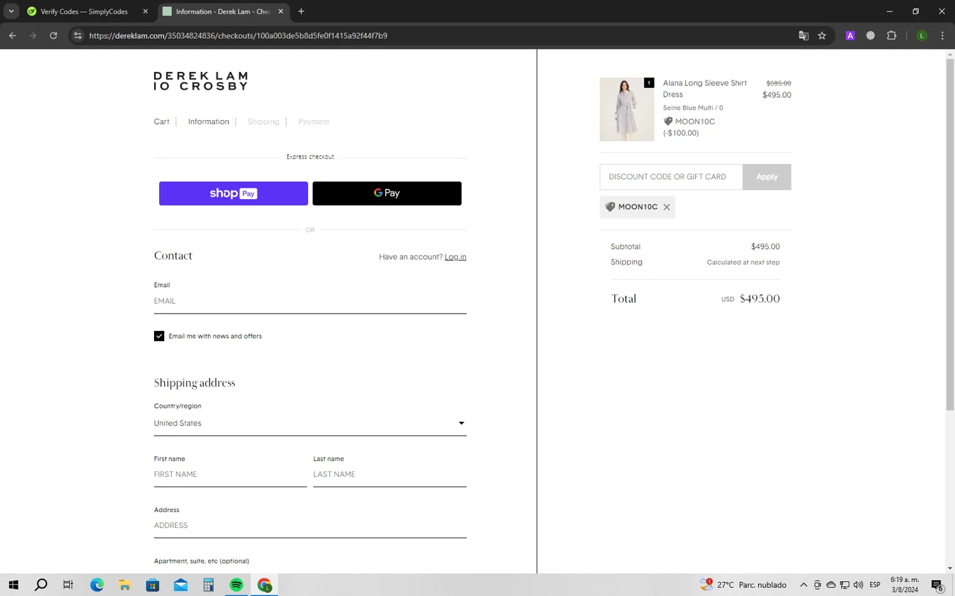Image resolution: width=955 pixels, height=596 pixels.
Task: Open a new browser tab
Action: point(301,11)
